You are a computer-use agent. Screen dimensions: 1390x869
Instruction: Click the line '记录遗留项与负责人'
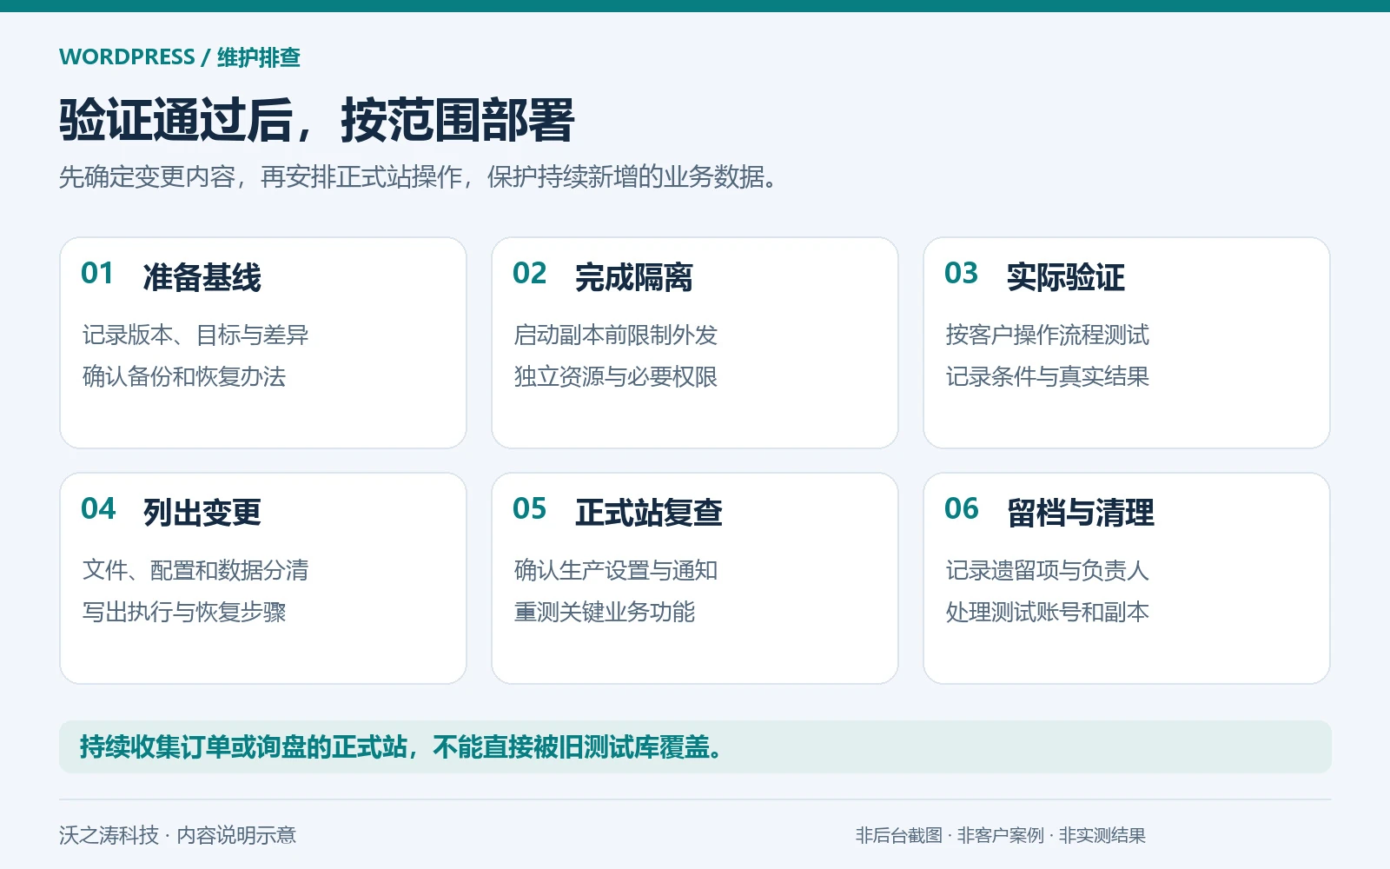(1048, 571)
